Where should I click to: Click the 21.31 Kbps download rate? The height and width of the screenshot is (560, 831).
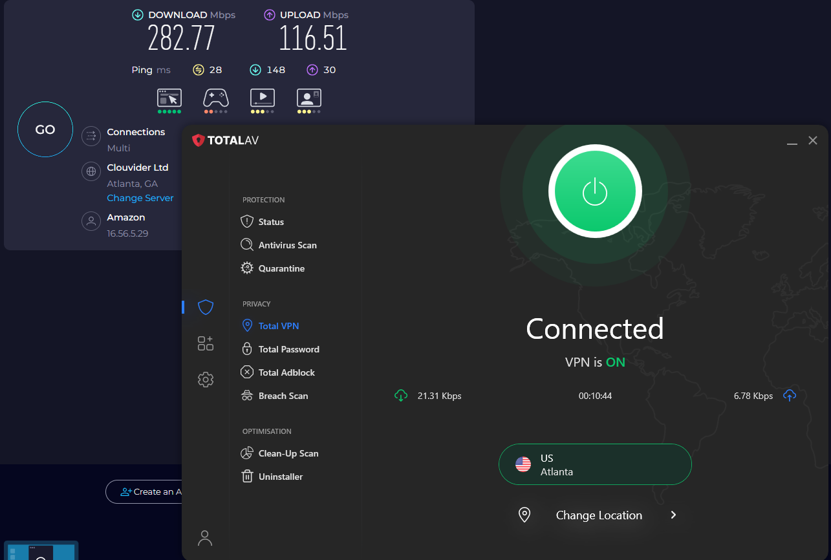[x=440, y=396]
